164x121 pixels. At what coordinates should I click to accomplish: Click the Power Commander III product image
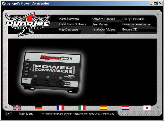pyautogui.click(x=51, y=72)
